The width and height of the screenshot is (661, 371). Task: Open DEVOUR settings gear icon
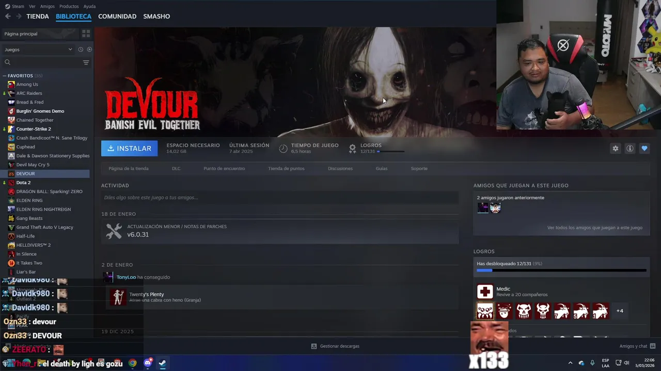[615, 148]
